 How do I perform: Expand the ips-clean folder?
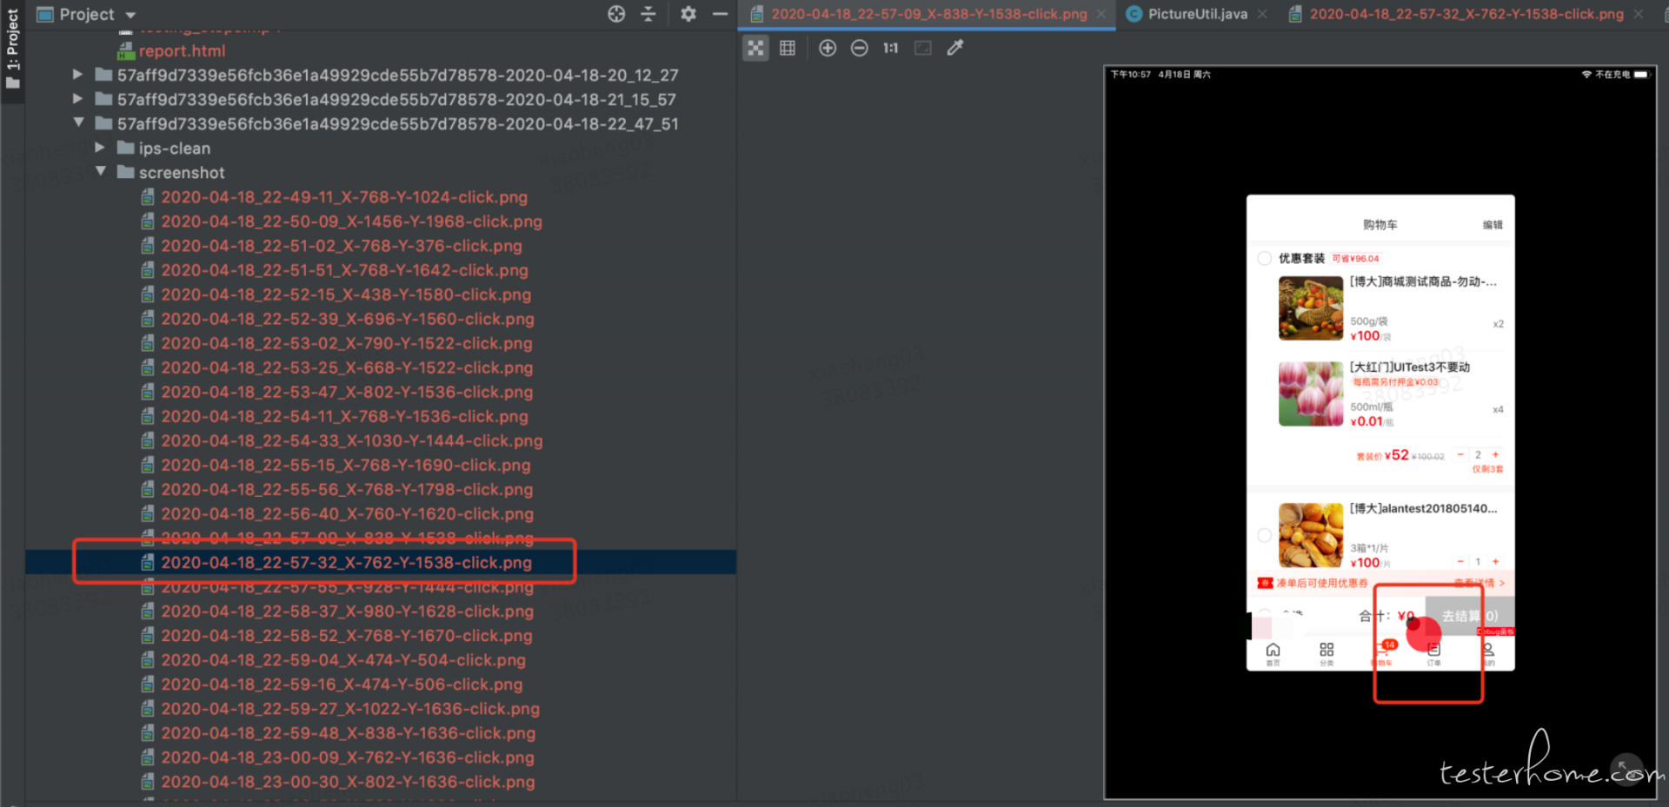click(x=100, y=148)
